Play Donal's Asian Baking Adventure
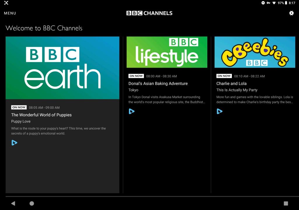 [132, 111]
